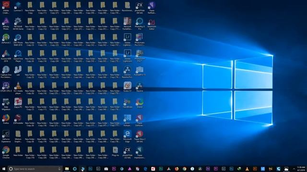Screen dimensions: 307x172
Task: Open File Explorer from the taskbar
Action: point(67,169)
